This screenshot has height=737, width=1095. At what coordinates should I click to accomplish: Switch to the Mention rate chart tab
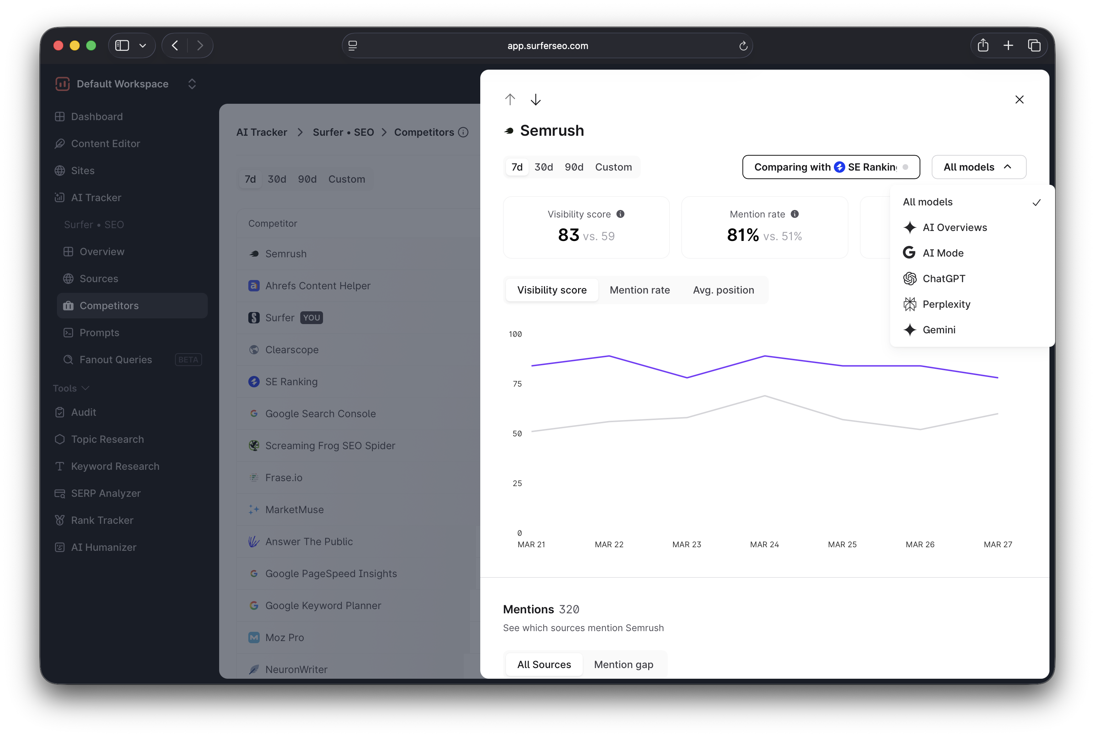pyautogui.click(x=640, y=290)
